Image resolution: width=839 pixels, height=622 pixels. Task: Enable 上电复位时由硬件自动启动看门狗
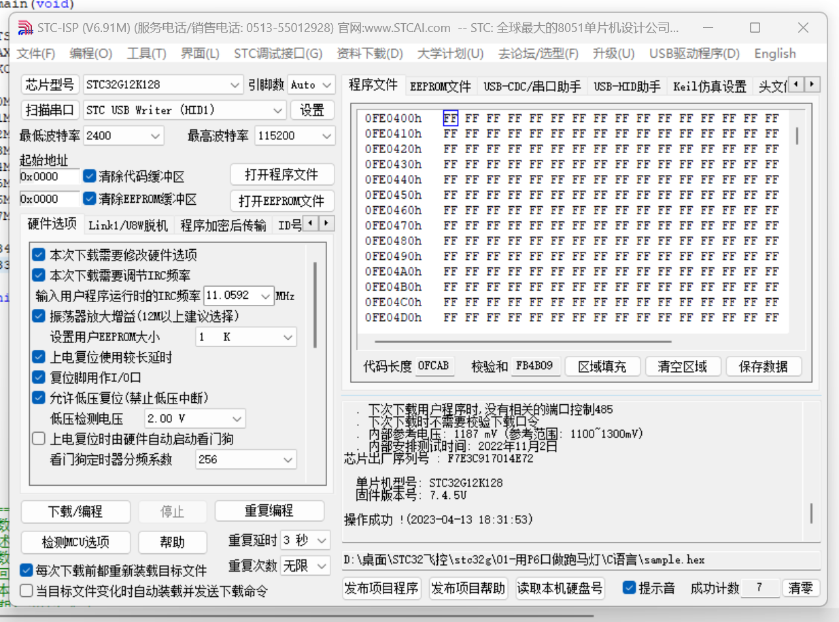39,439
